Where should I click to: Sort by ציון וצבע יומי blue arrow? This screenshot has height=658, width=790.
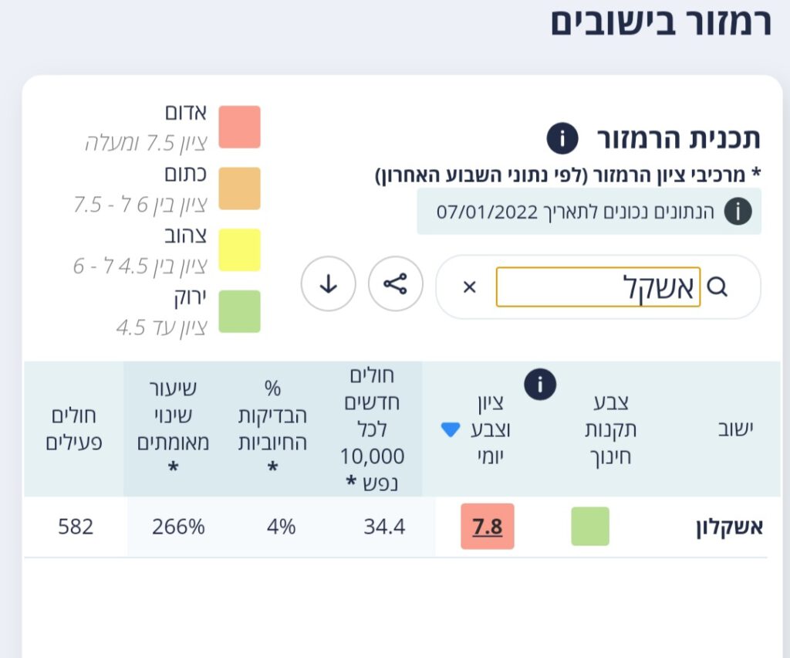[x=450, y=430]
